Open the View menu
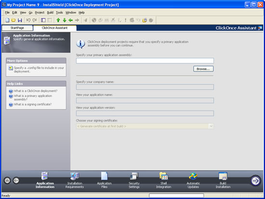Image resolution: width=265 pixels, height=199 pixels. 23,12
